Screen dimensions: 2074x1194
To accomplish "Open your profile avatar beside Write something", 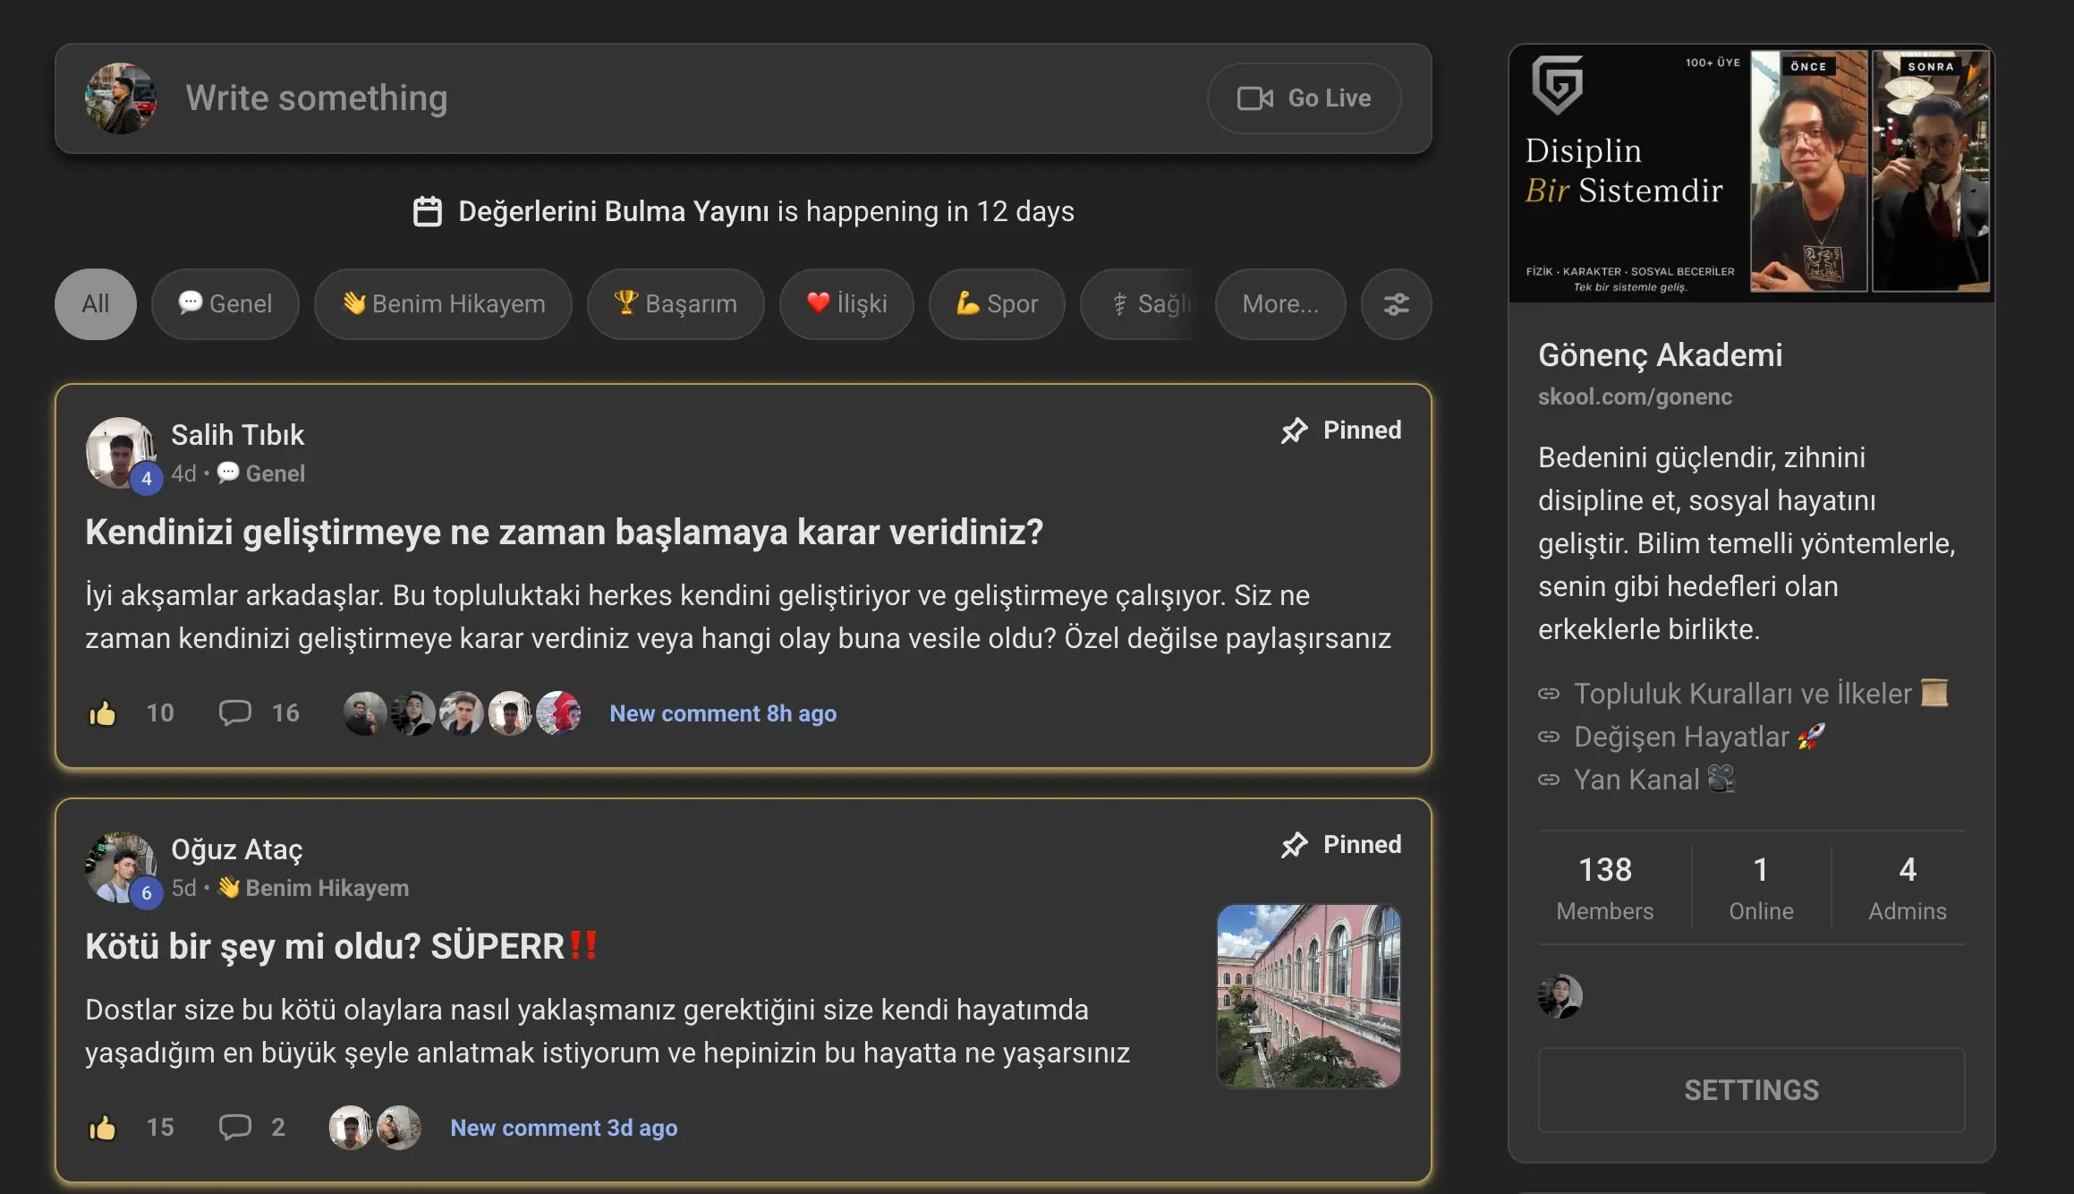I will point(121,98).
